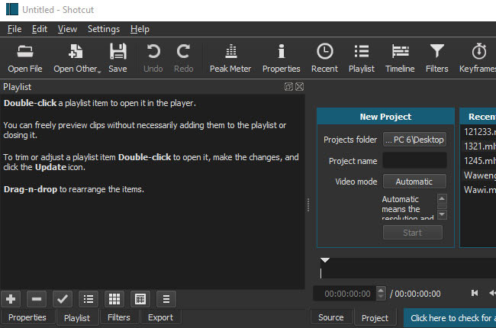Open the Keyframes panel
Viewport: 496px width, 328px height.
click(478, 59)
